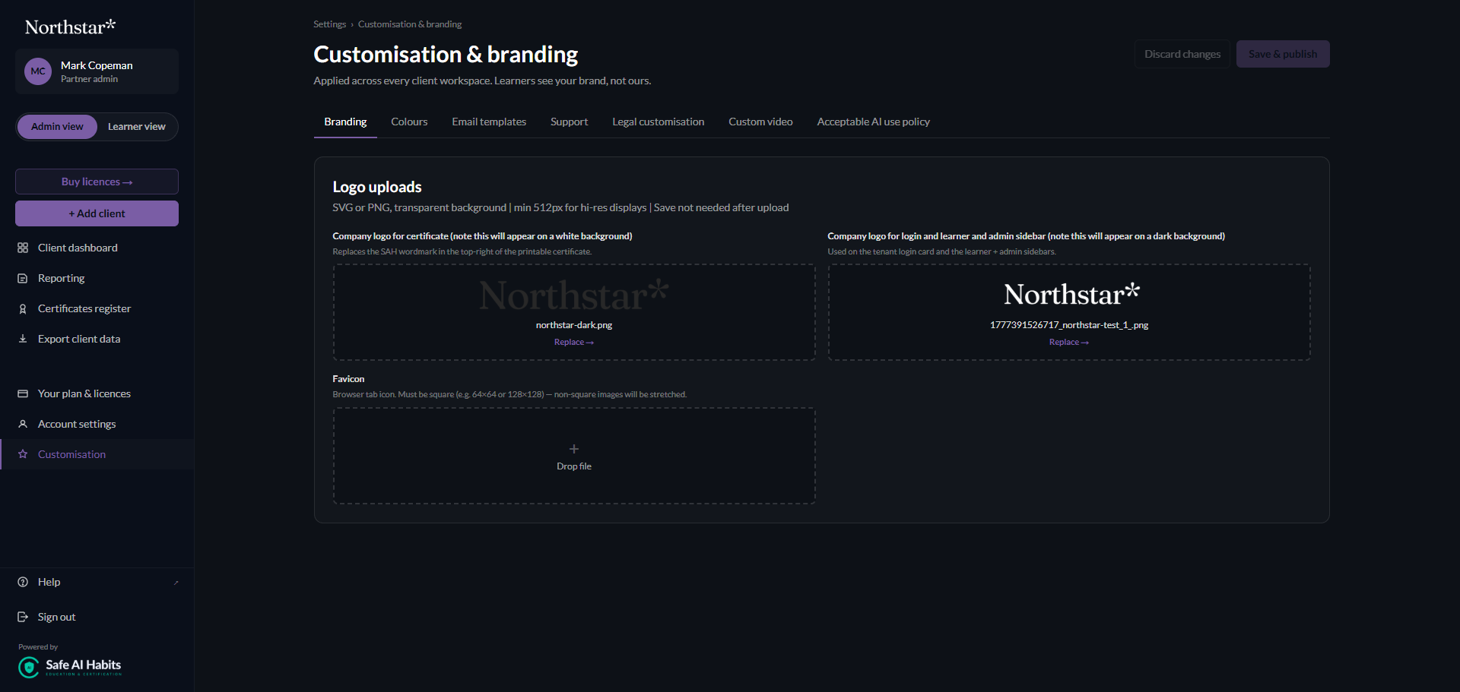This screenshot has height=692, width=1460.
Task: Click the Reporting document icon
Action: click(23, 278)
